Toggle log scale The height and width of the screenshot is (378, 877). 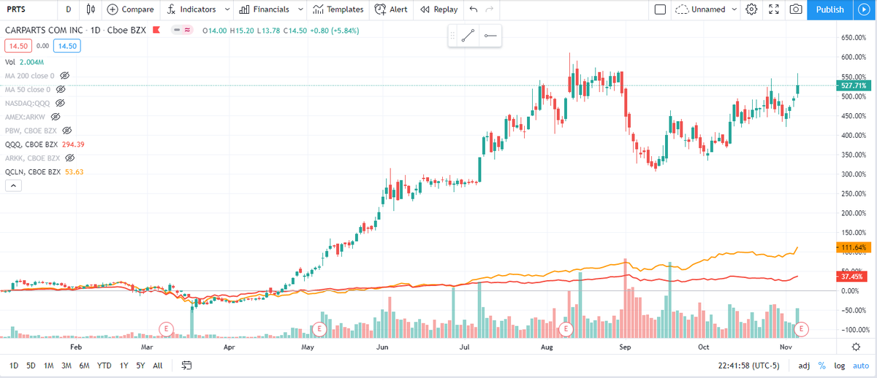pos(840,365)
